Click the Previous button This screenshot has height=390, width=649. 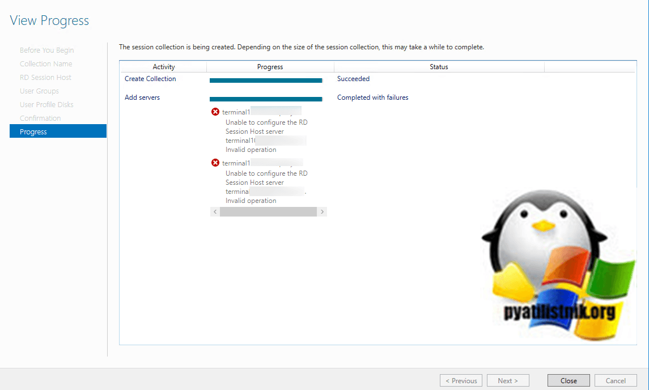coord(461,380)
